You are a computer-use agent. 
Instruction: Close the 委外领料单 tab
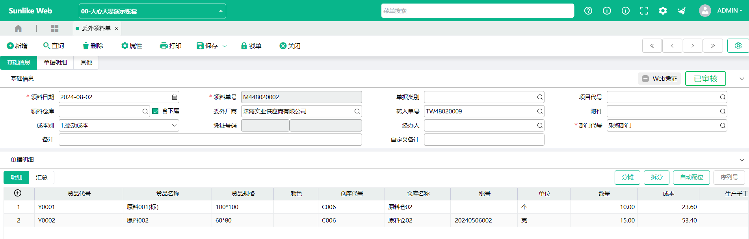[116, 28]
